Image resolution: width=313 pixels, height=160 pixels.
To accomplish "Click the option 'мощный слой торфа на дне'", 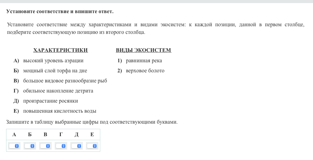I will pyautogui.click(x=55, y=71).
